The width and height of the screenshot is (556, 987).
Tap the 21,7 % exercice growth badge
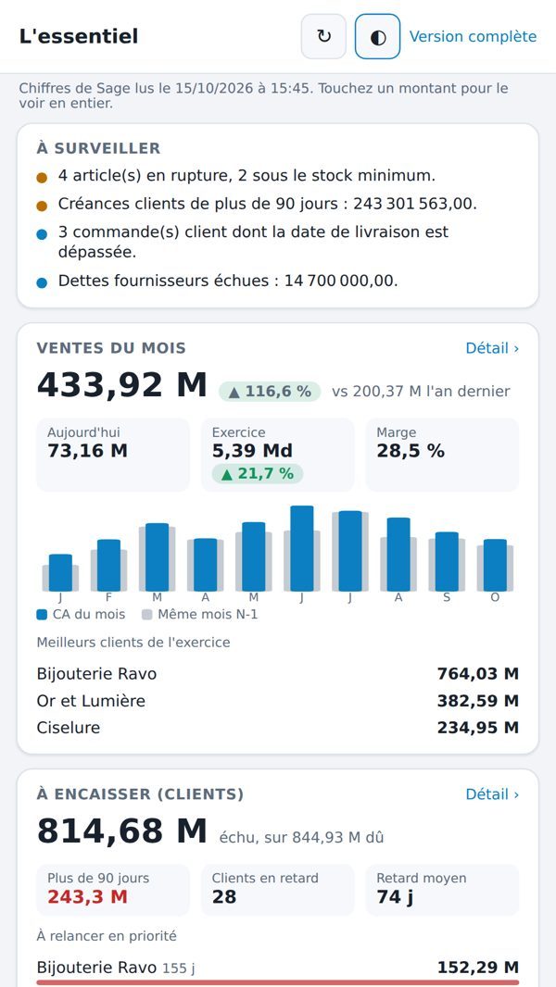[258, 474]
